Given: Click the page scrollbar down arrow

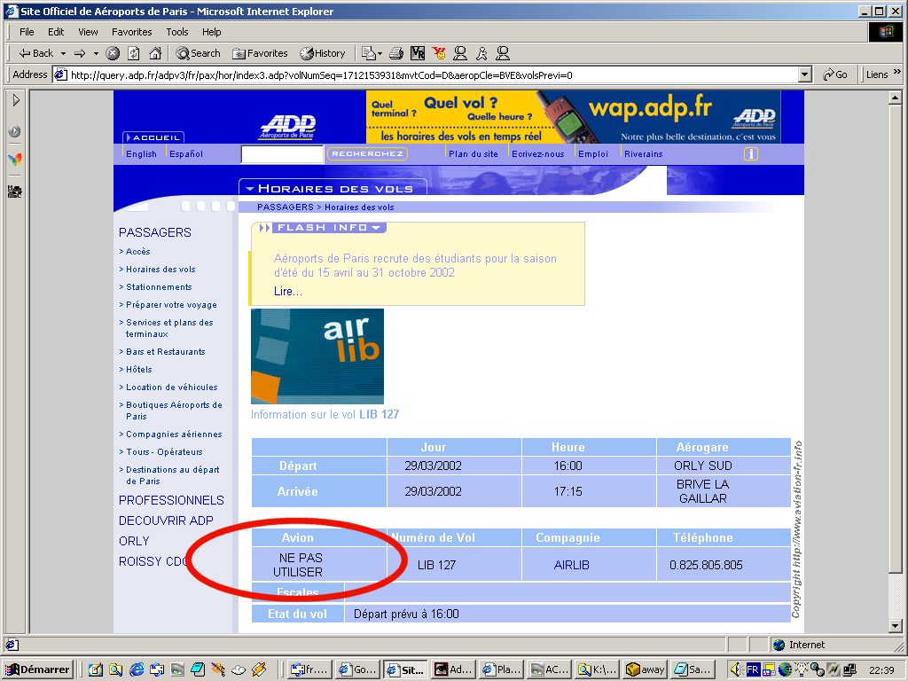Looking at the screenshot, I should 895,626.
